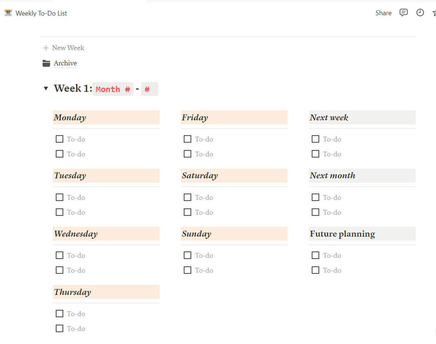Image resolution: width=436 pixels, height=344 pixels.
Task: Open the comments speech bubble icon
Action: [403, 13]
